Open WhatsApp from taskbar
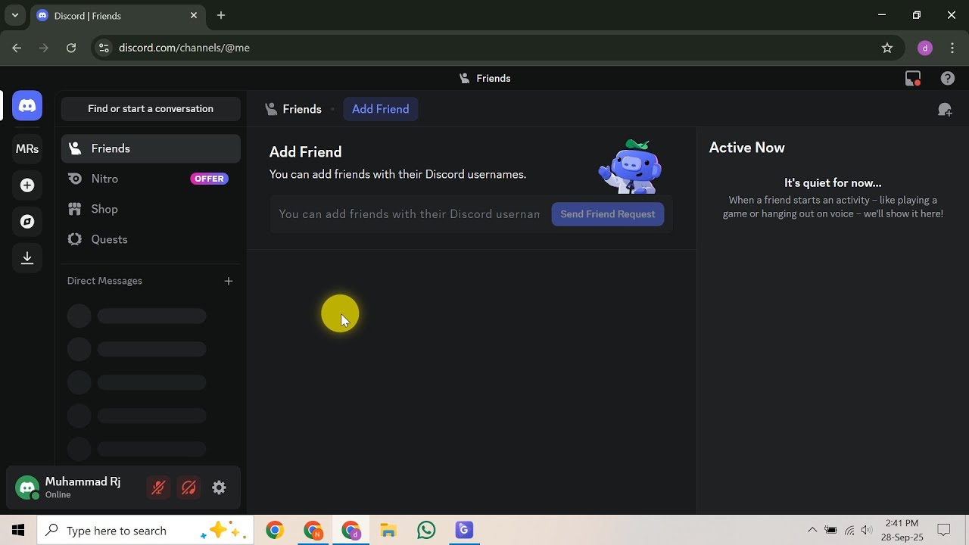The image size is (969, 545). (426, 531)
